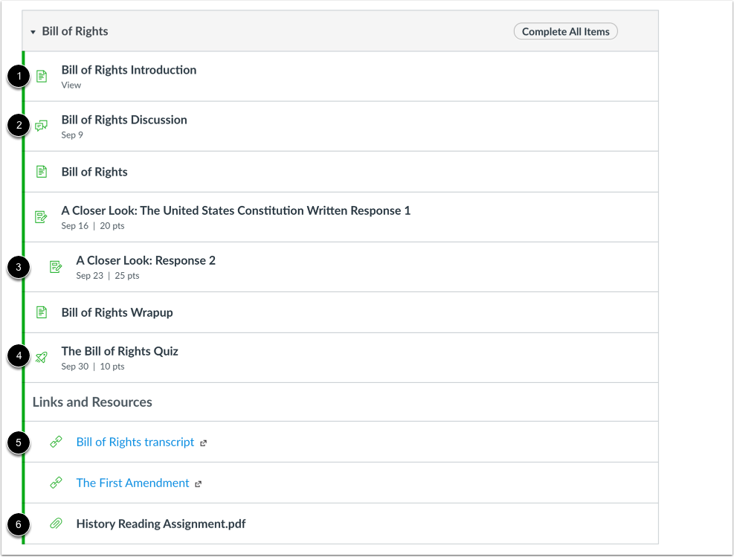
Task: Click the external link icon after The First Amendment
Action: [197, 483]
